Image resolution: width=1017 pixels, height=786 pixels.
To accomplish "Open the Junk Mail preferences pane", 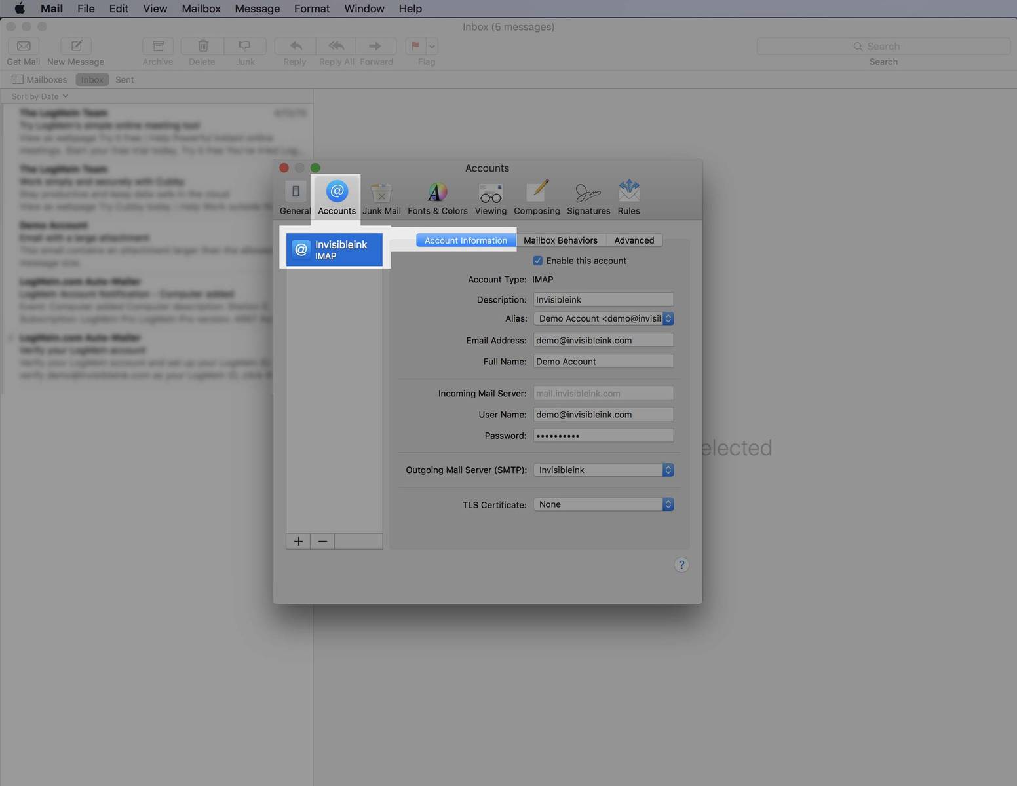I will 381,198.
